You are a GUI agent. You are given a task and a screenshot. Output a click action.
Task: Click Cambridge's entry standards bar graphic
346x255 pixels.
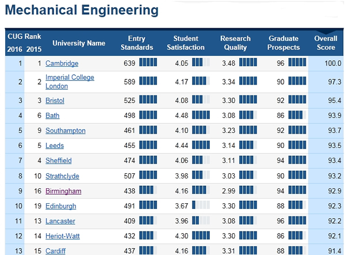point(148,63)
